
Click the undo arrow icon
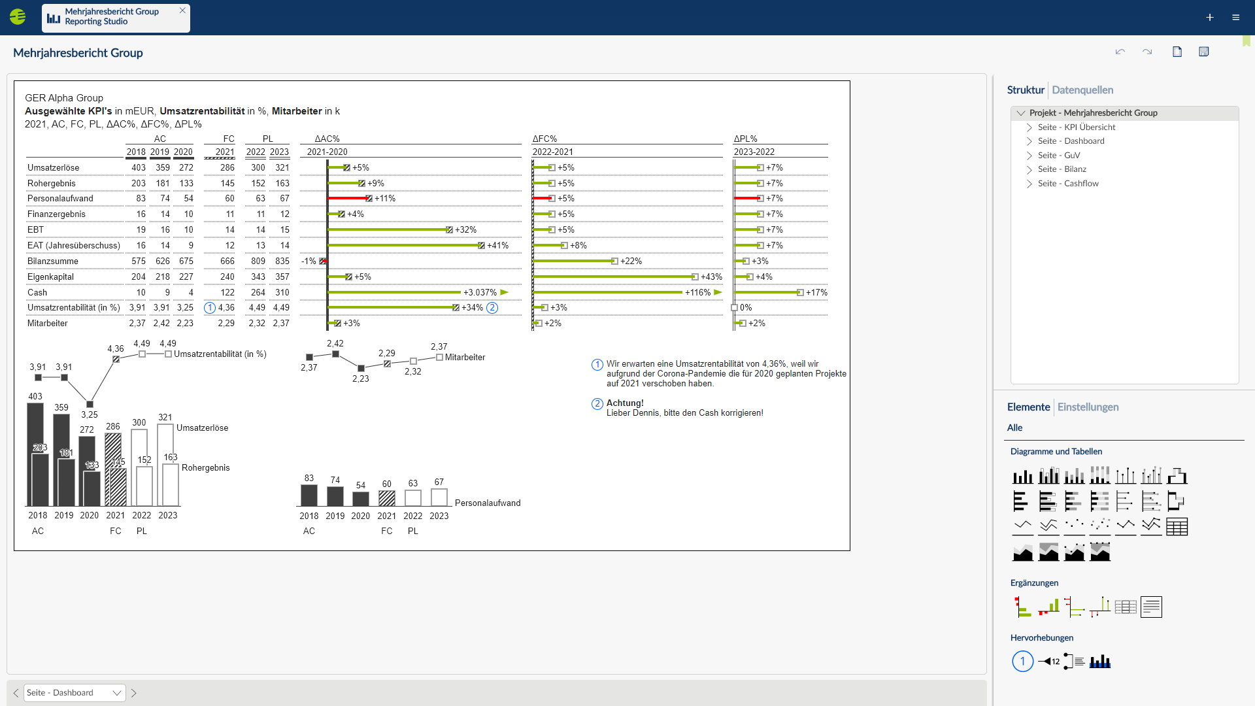click(x=1120, y=52)
